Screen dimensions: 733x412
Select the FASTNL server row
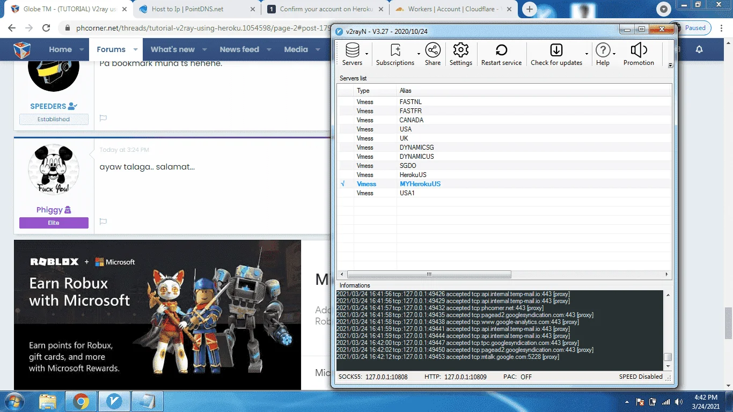coord(504,102)
